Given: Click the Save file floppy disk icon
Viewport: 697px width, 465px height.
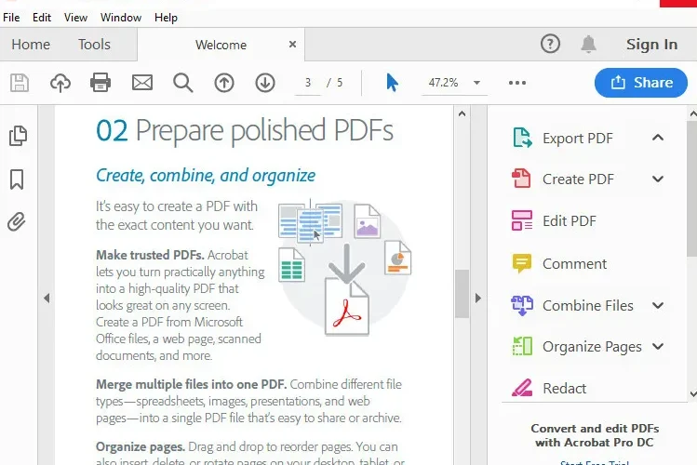Looking at the screenshot, I should pos(20,83).
